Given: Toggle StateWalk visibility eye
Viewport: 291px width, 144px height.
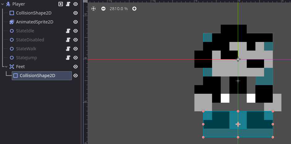Looking at the screenshot, I should pos(76,49).
